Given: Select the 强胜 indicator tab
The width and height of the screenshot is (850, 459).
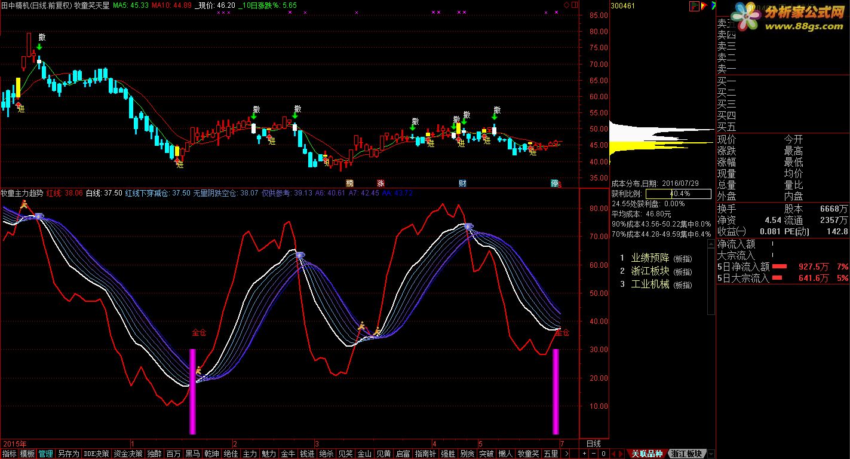Looking at the screenshot, I should (448, 454).
